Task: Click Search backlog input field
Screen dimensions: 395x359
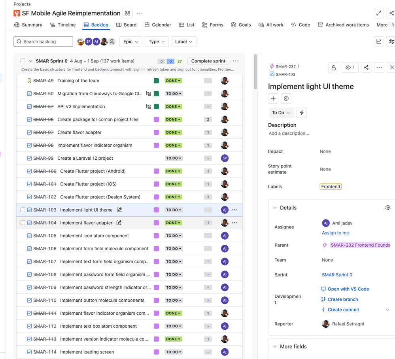Action: pyautogui.click(x=43, y=42)
